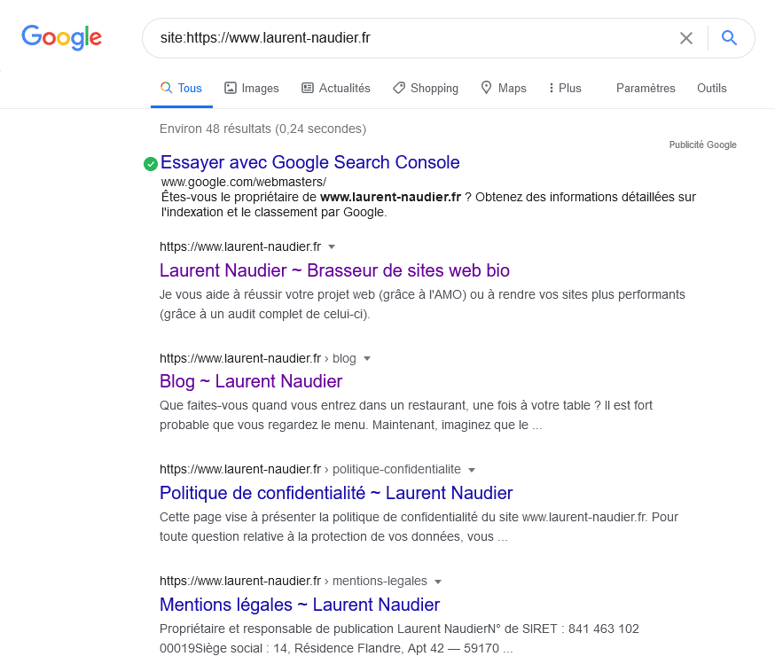This screenshot has width=775, height=672.
Task: Expand dropdown arrow next to blog URL
Action: click(367, 359)
